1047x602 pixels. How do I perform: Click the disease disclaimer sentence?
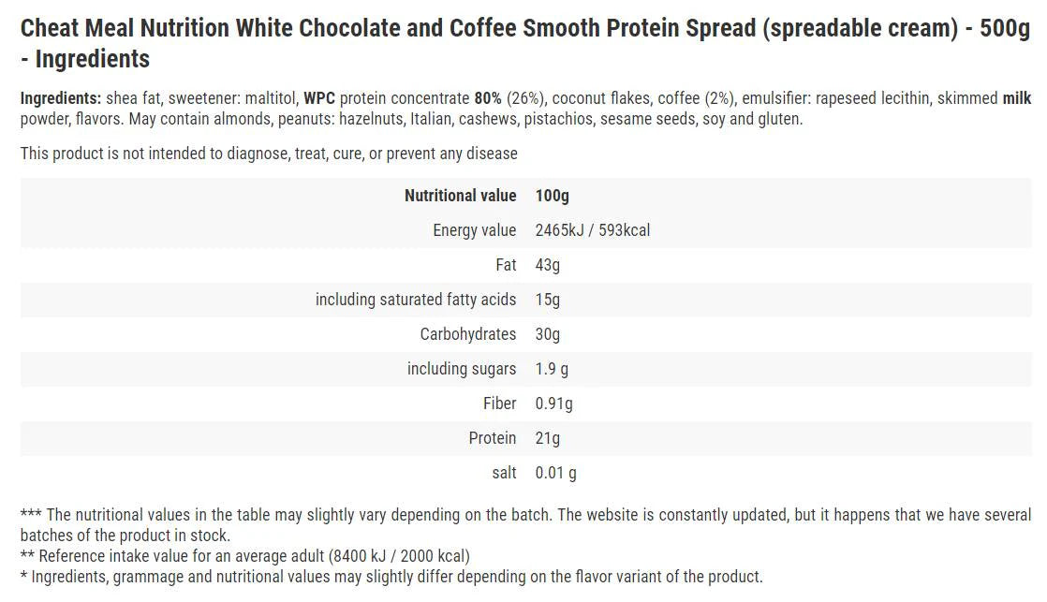coord(269,153)
